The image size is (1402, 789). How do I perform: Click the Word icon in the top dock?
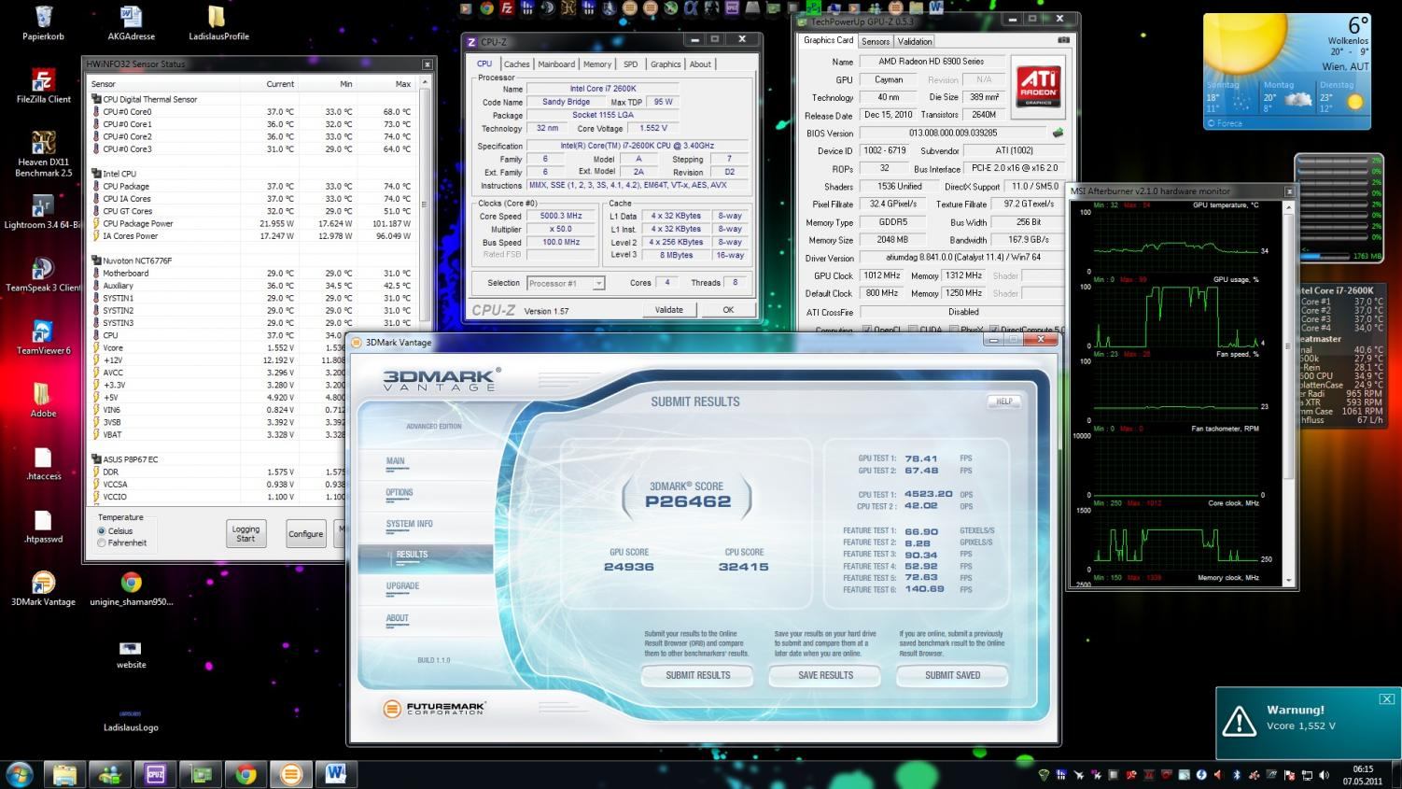935,8
